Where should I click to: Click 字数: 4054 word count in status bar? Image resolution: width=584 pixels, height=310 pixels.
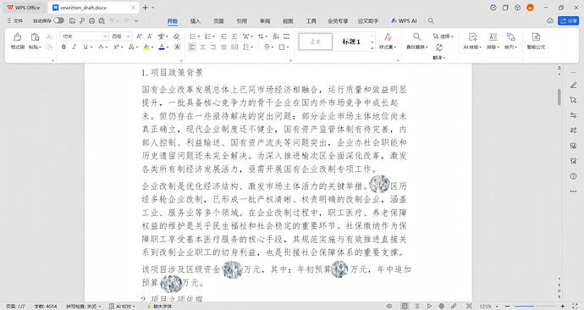(x=46, y=307)
